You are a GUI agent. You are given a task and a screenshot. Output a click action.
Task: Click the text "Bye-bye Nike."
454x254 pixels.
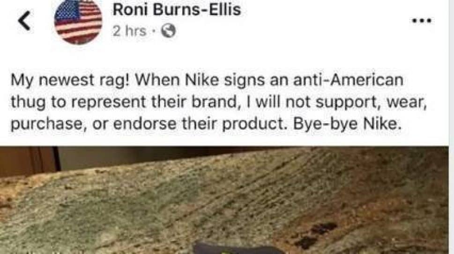point(348,124)
